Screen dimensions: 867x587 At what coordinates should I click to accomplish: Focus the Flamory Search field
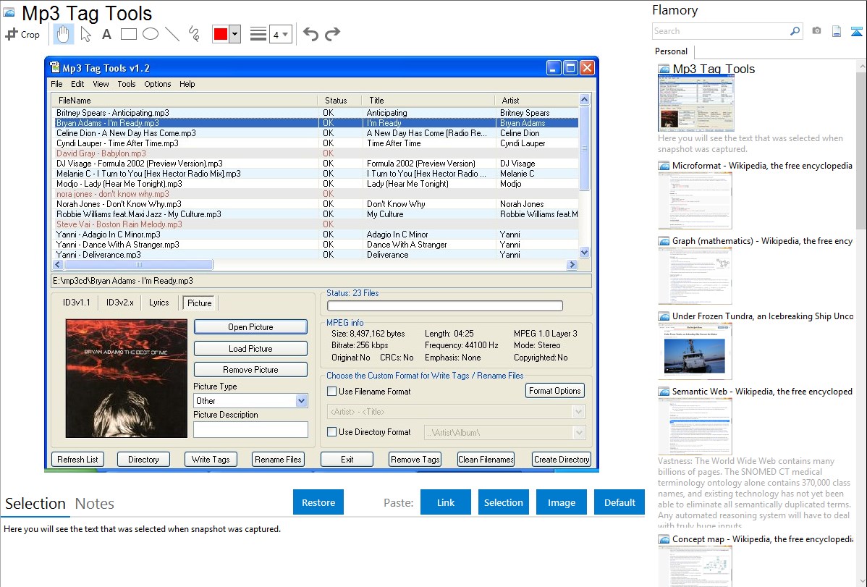coord(721,31)
